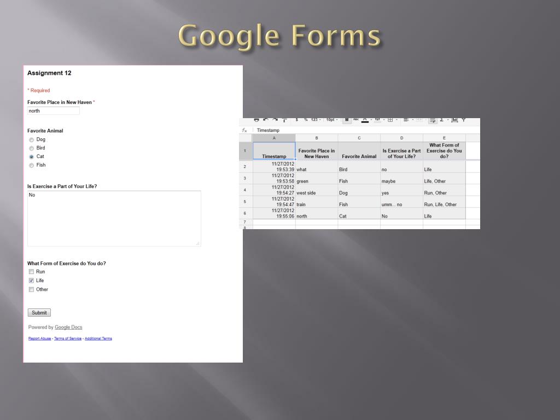The image size is (560, 420).
Task: Insert chart using chart icon
Action: pos(454,120)
